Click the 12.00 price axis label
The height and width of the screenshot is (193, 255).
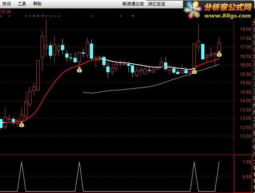tap(246, 136)
